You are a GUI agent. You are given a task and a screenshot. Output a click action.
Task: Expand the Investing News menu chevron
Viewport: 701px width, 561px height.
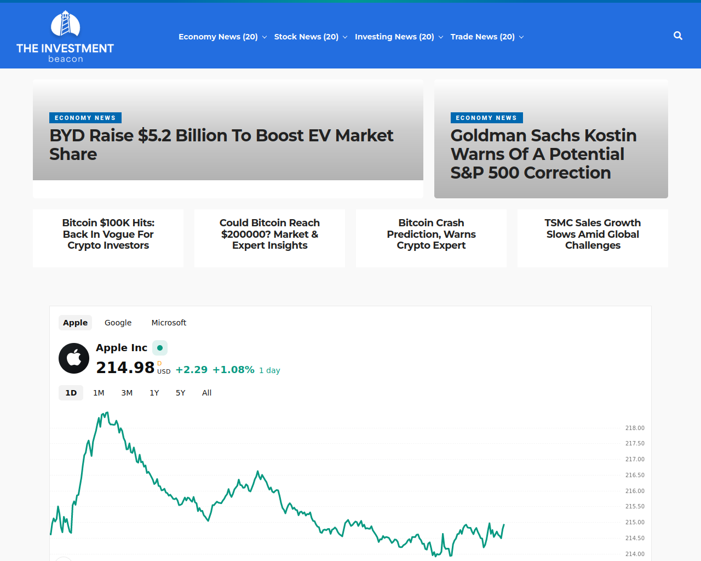[441, 37]
